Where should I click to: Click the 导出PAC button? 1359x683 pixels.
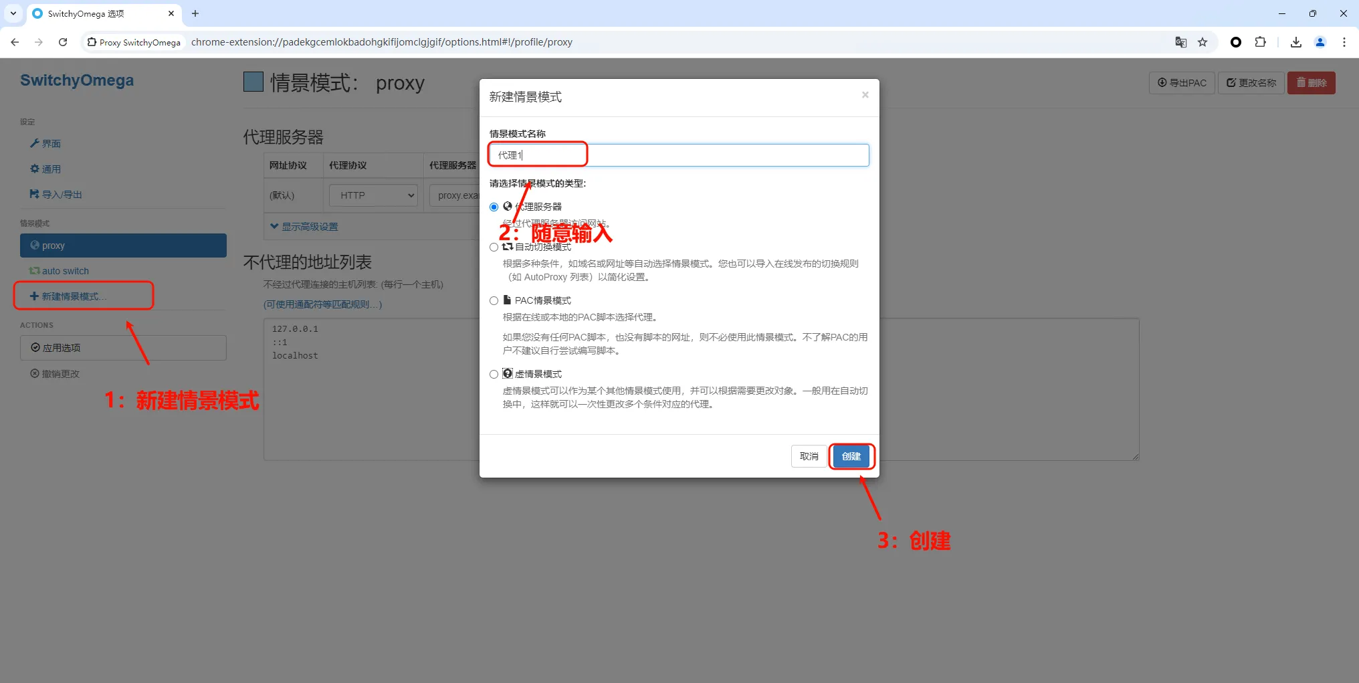(1182, 83)
